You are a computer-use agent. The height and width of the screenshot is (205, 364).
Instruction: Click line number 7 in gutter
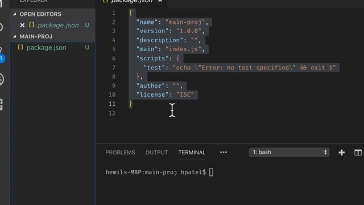point(114,68)
